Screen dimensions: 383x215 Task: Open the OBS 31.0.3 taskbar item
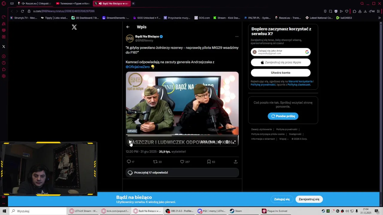click(180, 211)
